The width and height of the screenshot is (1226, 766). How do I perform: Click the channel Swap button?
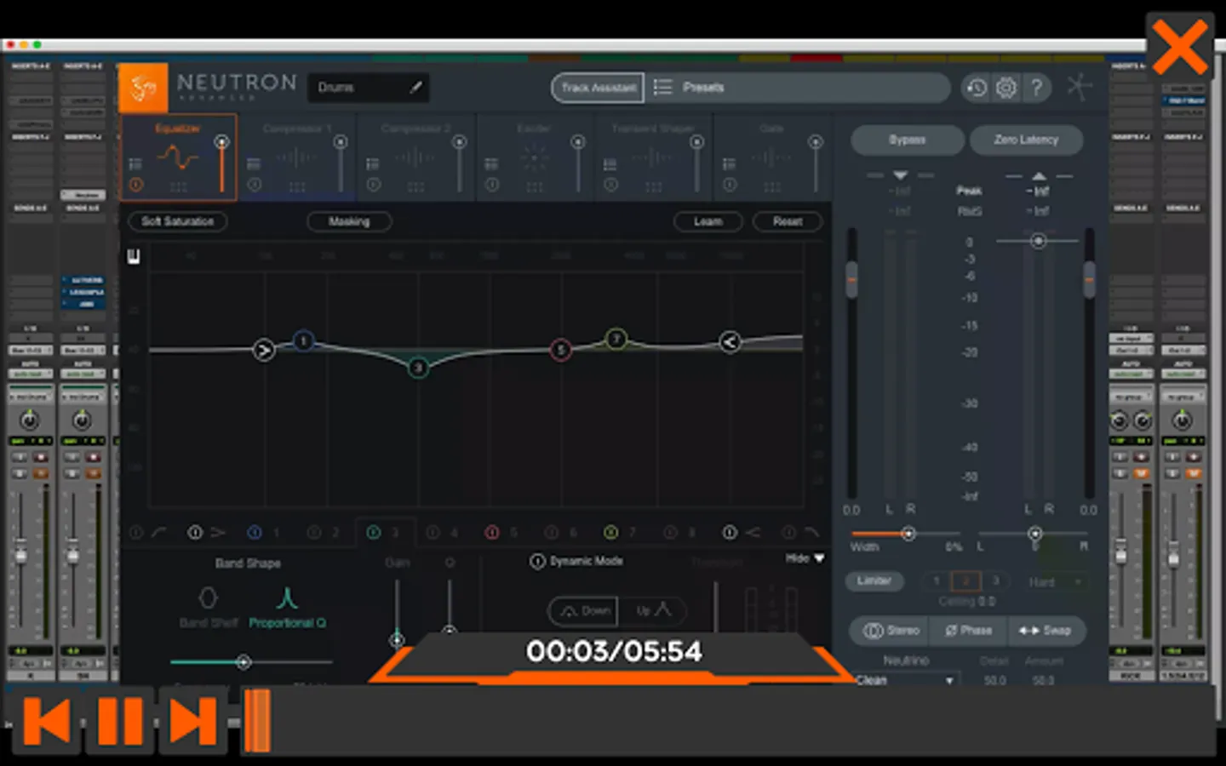coord(1046,631)
